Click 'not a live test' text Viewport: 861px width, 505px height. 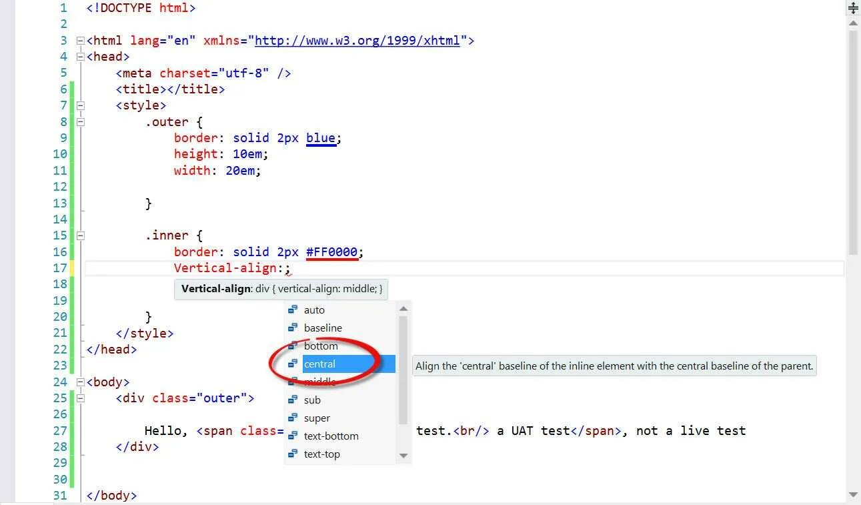[691, 431]
